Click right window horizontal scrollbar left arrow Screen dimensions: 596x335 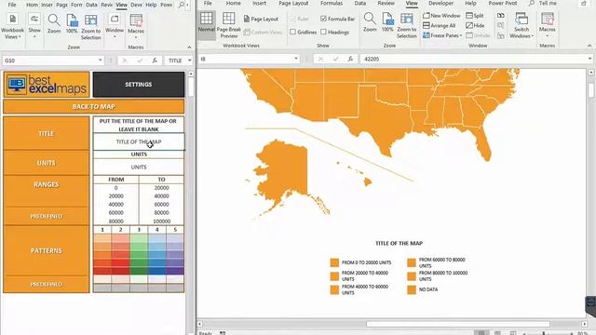[200, 324]
